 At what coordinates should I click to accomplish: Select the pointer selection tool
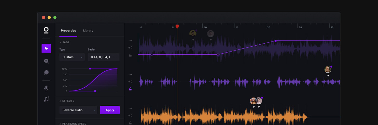point(46,49)
